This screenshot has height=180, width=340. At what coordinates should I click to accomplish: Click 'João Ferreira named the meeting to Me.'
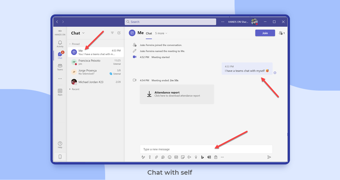[162, 51]
